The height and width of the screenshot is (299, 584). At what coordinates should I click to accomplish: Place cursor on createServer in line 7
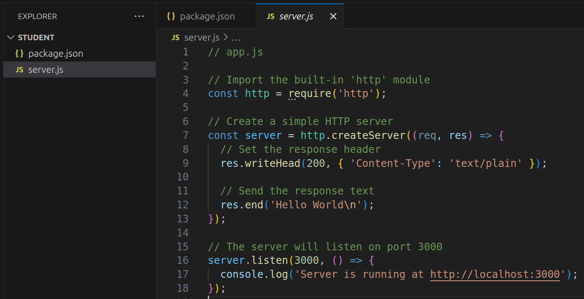point(368,136)
